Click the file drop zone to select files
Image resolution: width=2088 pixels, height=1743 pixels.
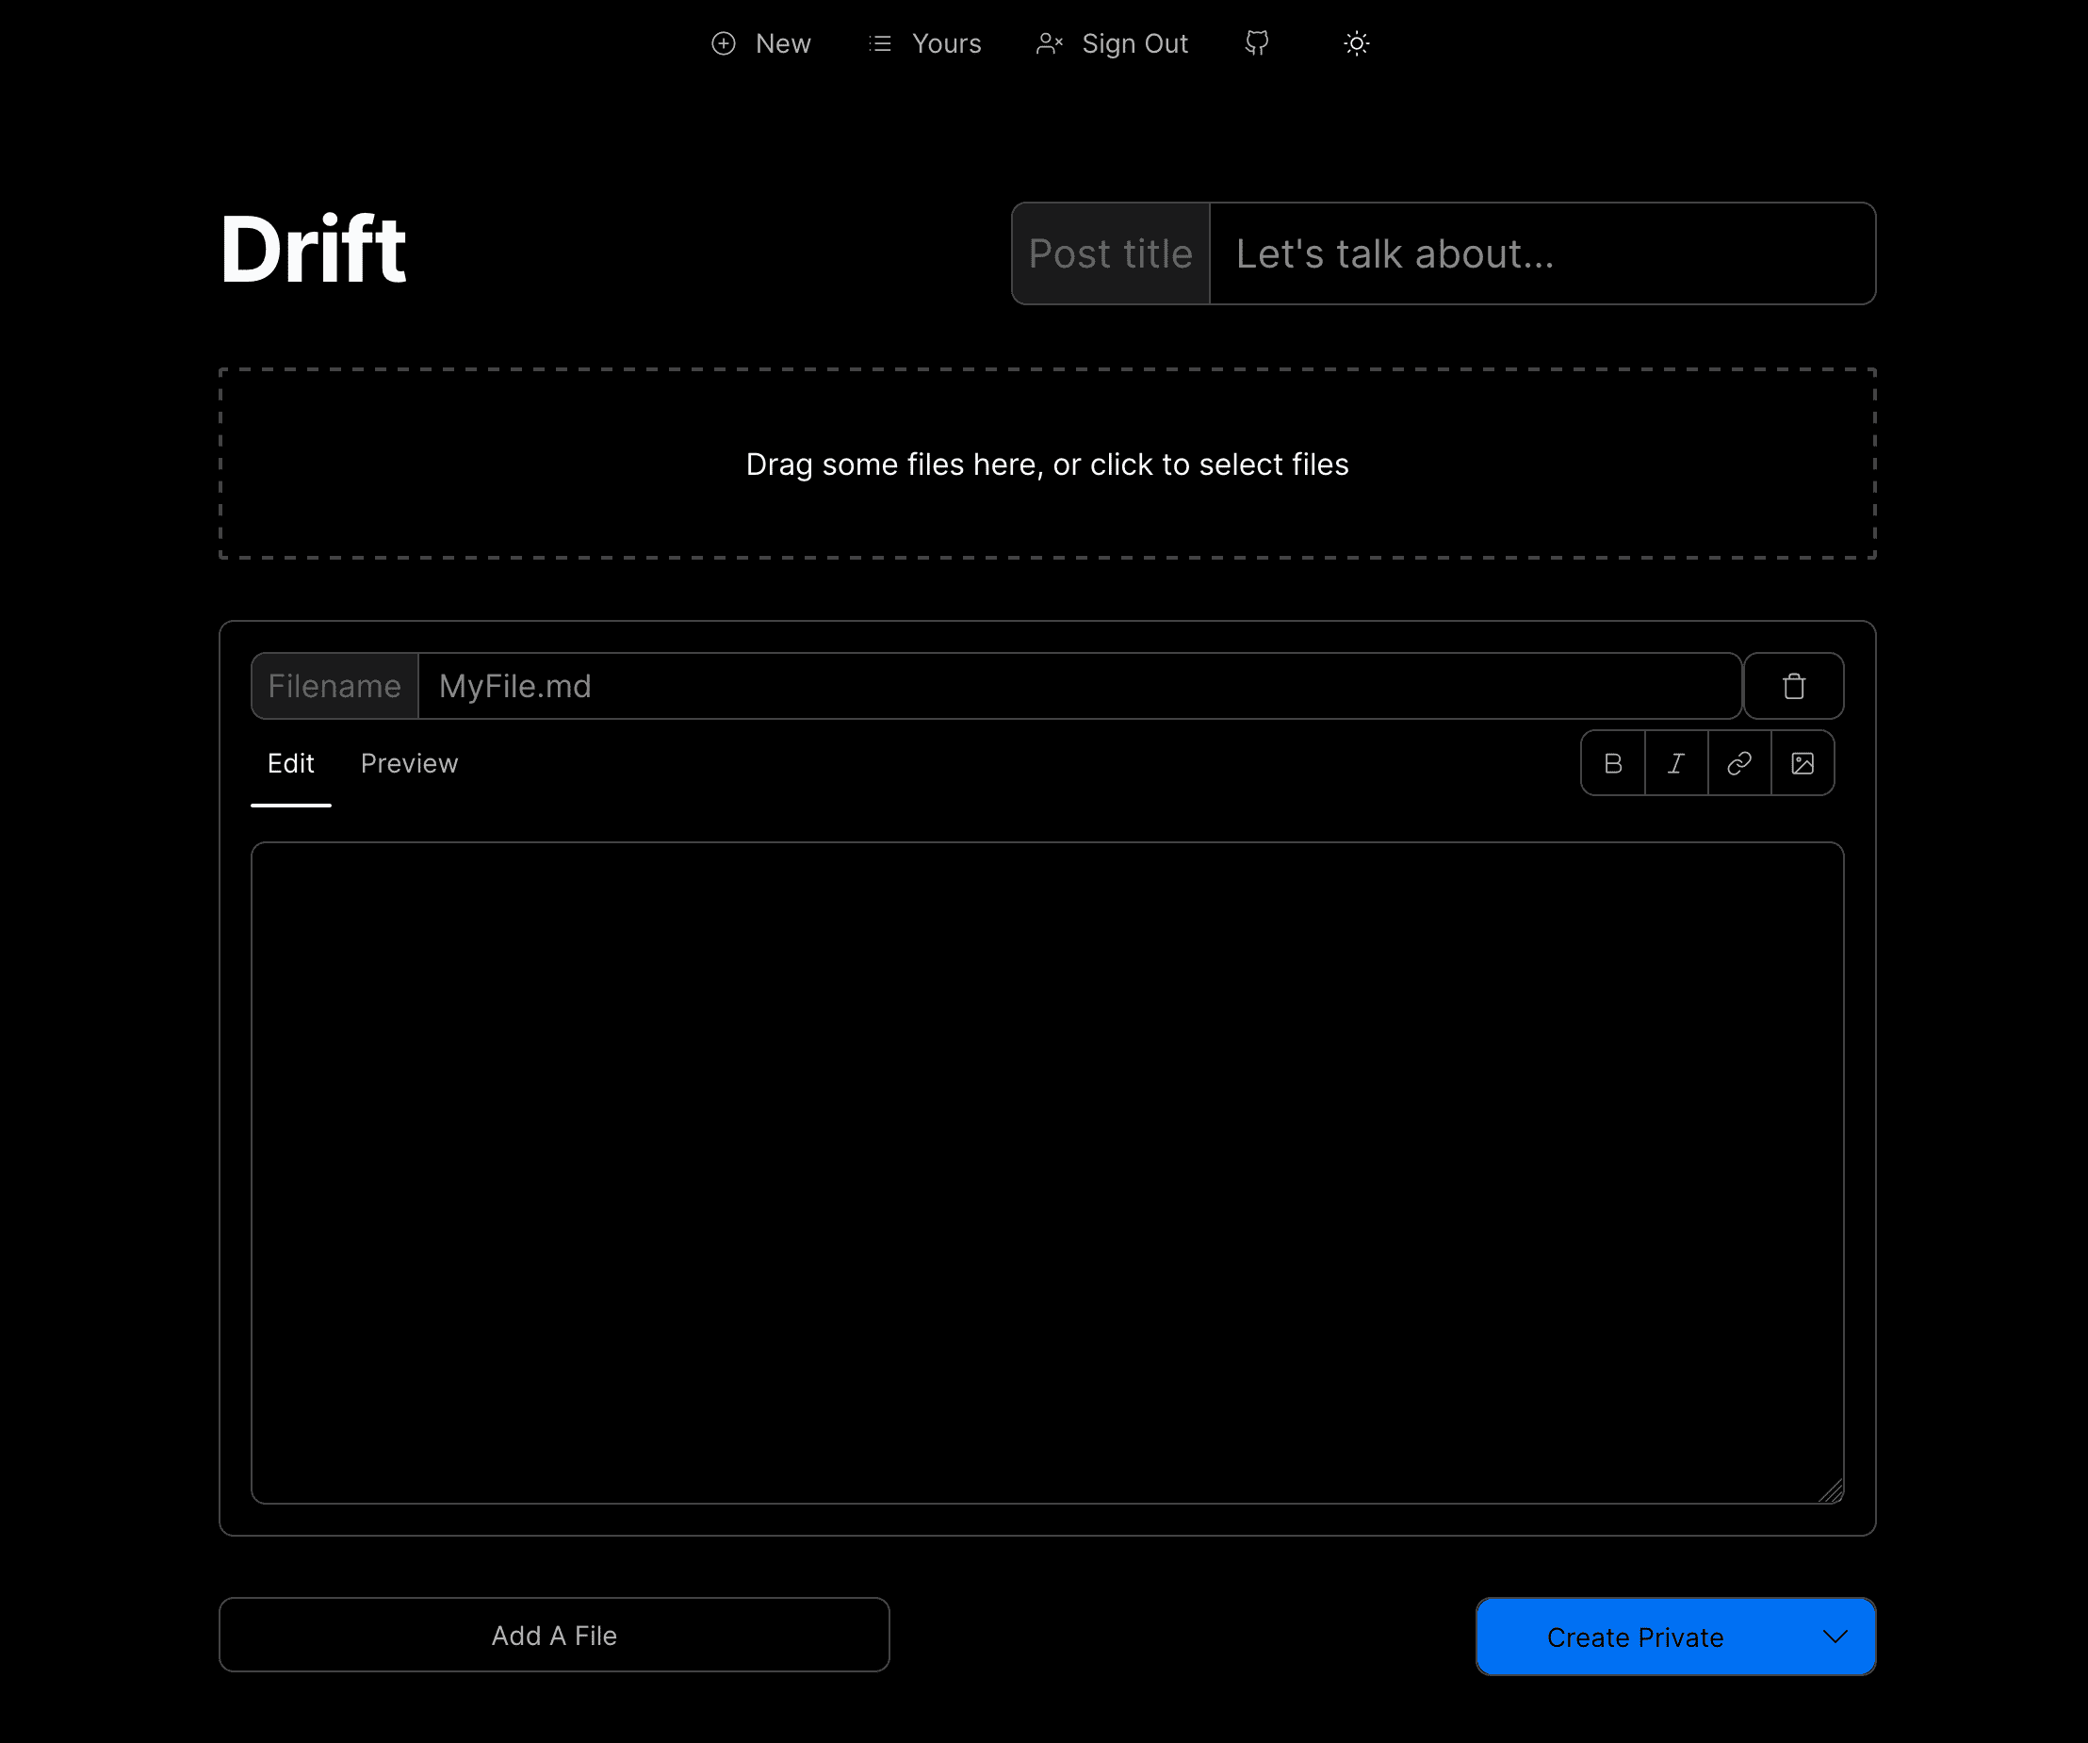pyautogui.click(x=1047, y=464)
